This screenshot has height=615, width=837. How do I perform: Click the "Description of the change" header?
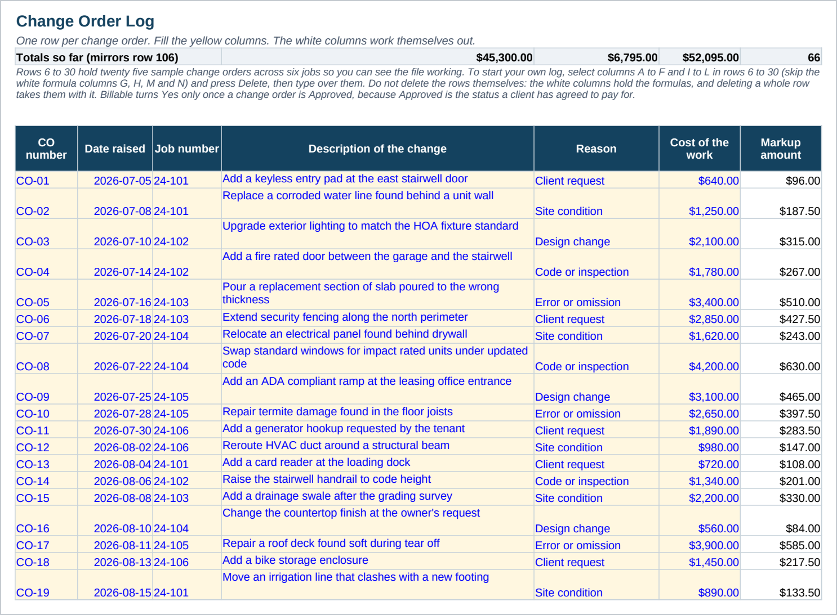coord(377,149)
